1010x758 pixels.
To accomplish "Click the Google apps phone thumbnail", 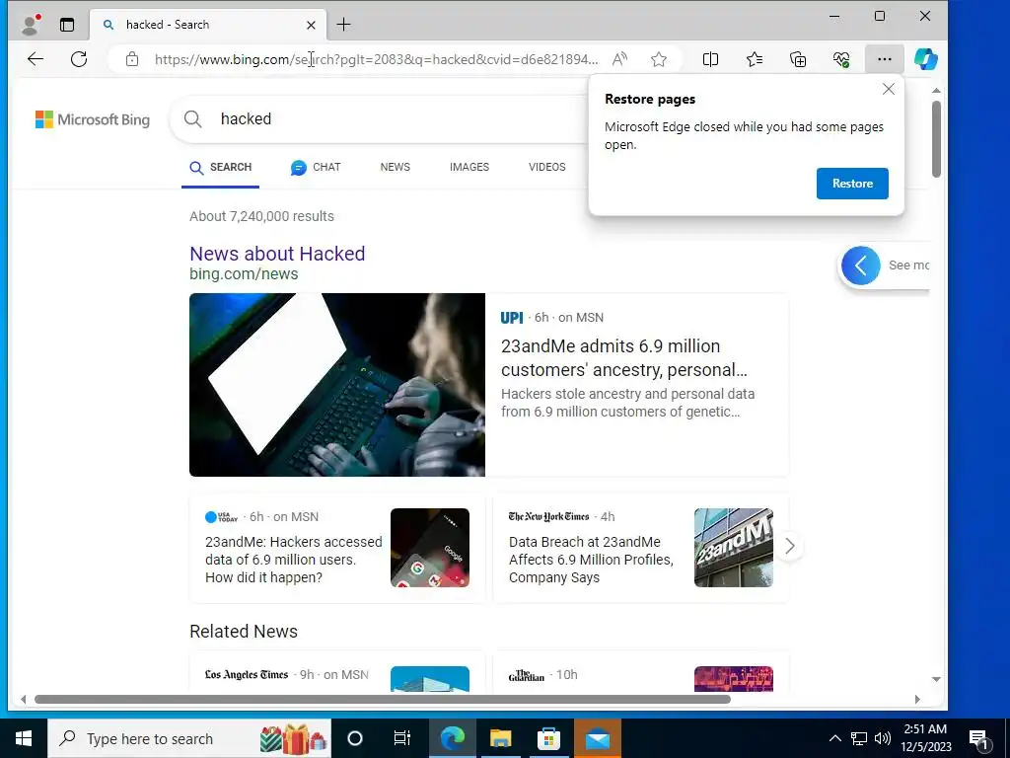I will [430, 548].
